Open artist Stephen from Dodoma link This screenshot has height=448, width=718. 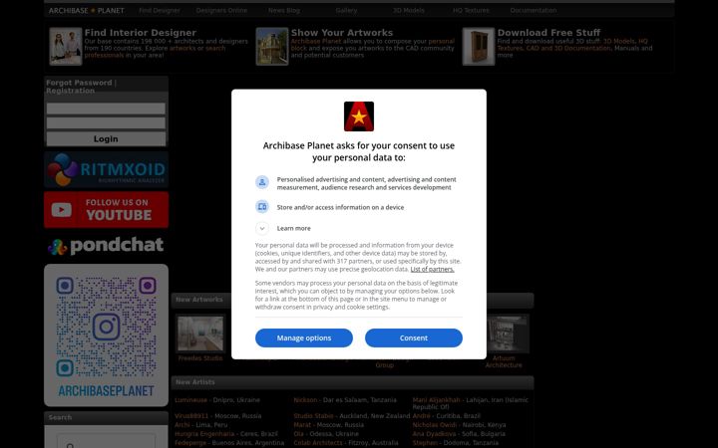coord(425,443)
